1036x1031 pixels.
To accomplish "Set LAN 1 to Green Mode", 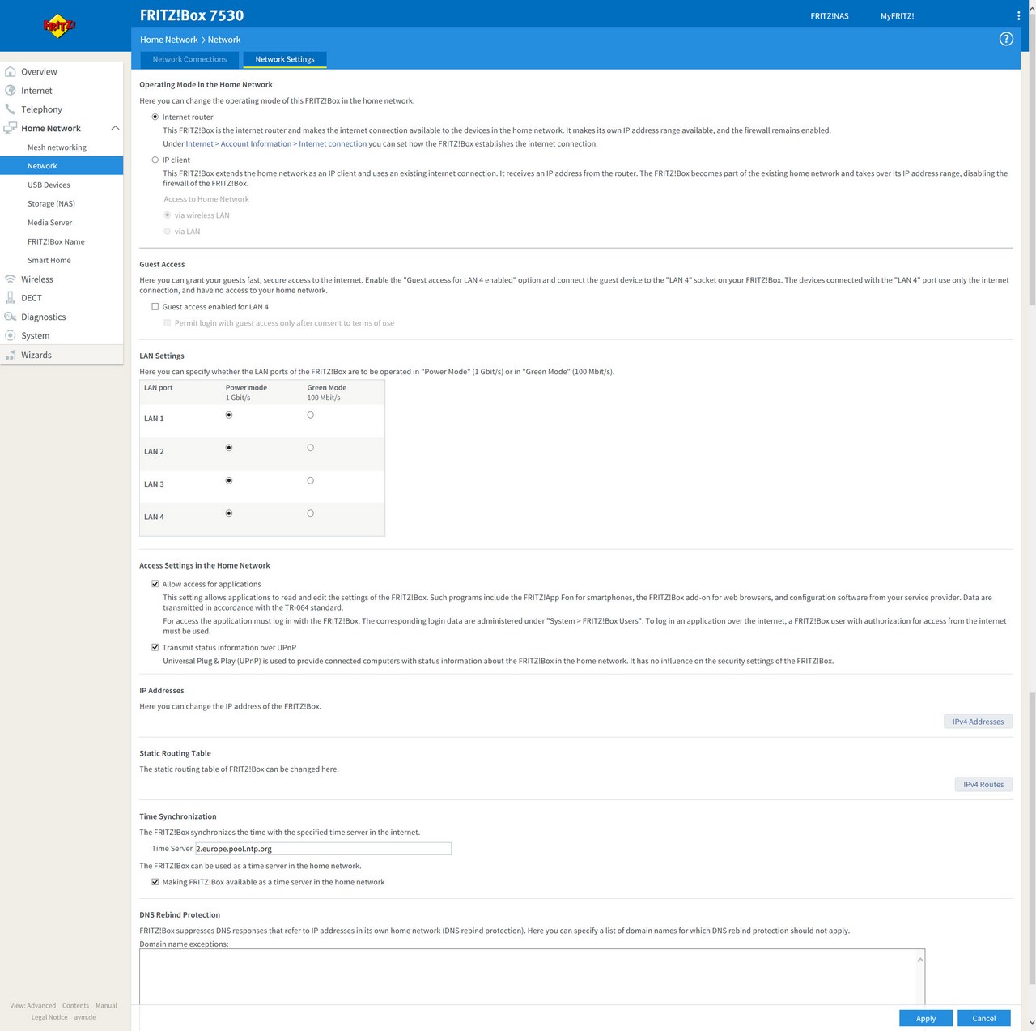I will 310,415.
